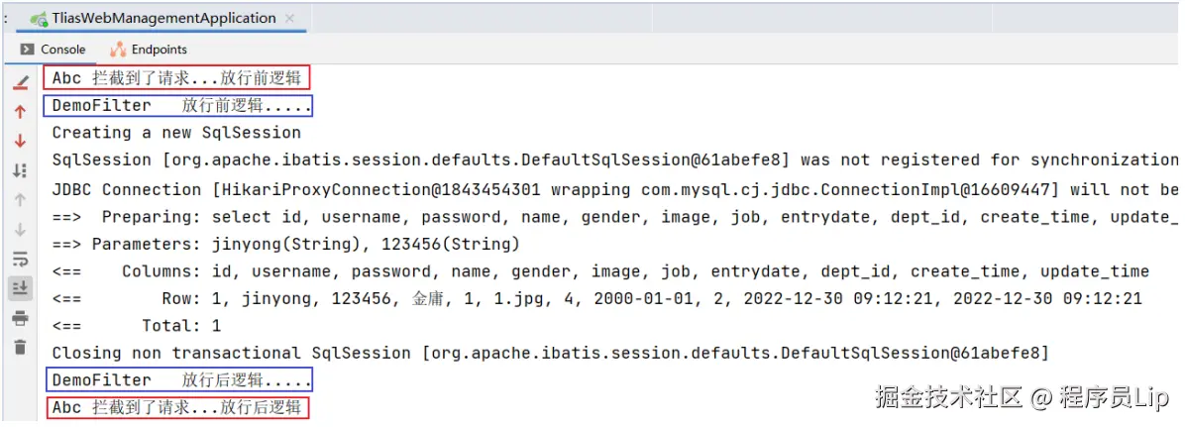The height and width of the screenshot is (427, 1185).
Task: Clear all console output with trash icon
Action: pyautogui.click(x=20, y=347)
